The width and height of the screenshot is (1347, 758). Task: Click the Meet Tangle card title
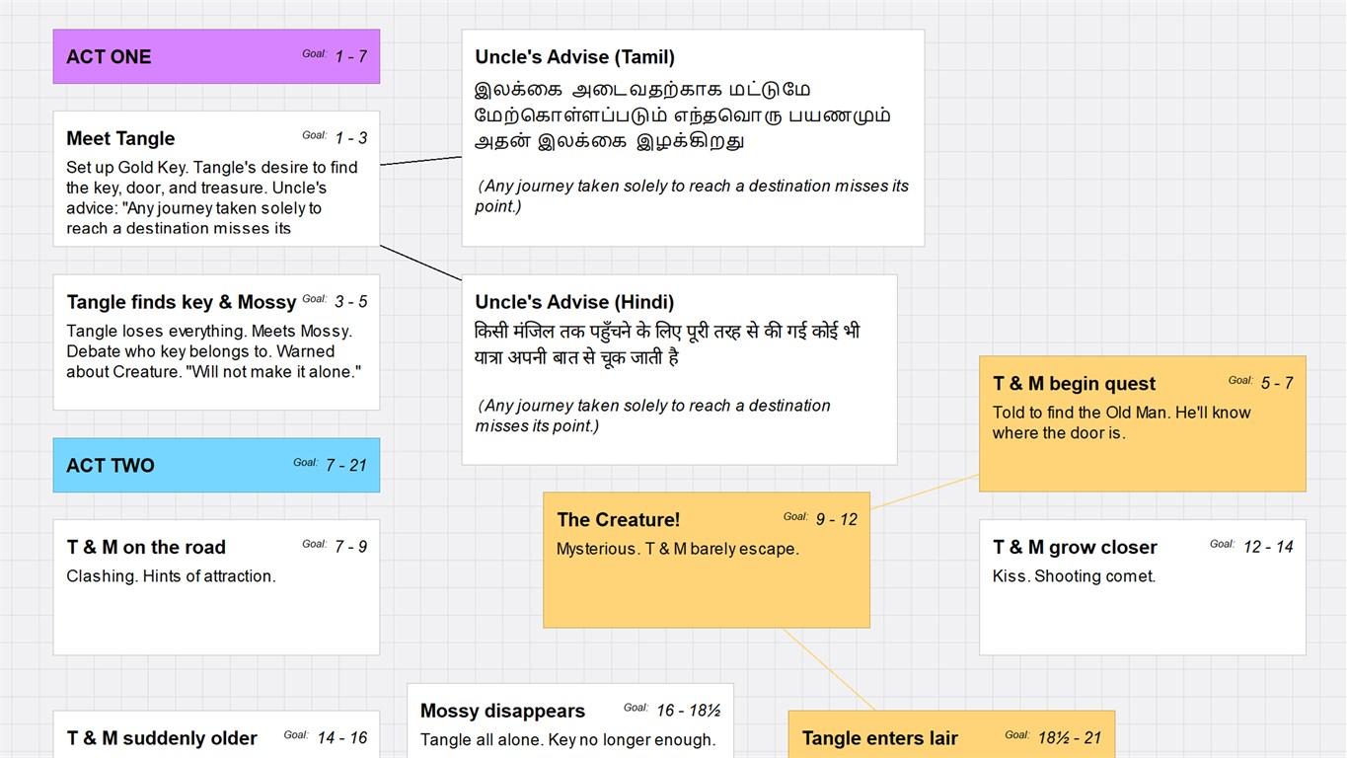pos(120,138)
